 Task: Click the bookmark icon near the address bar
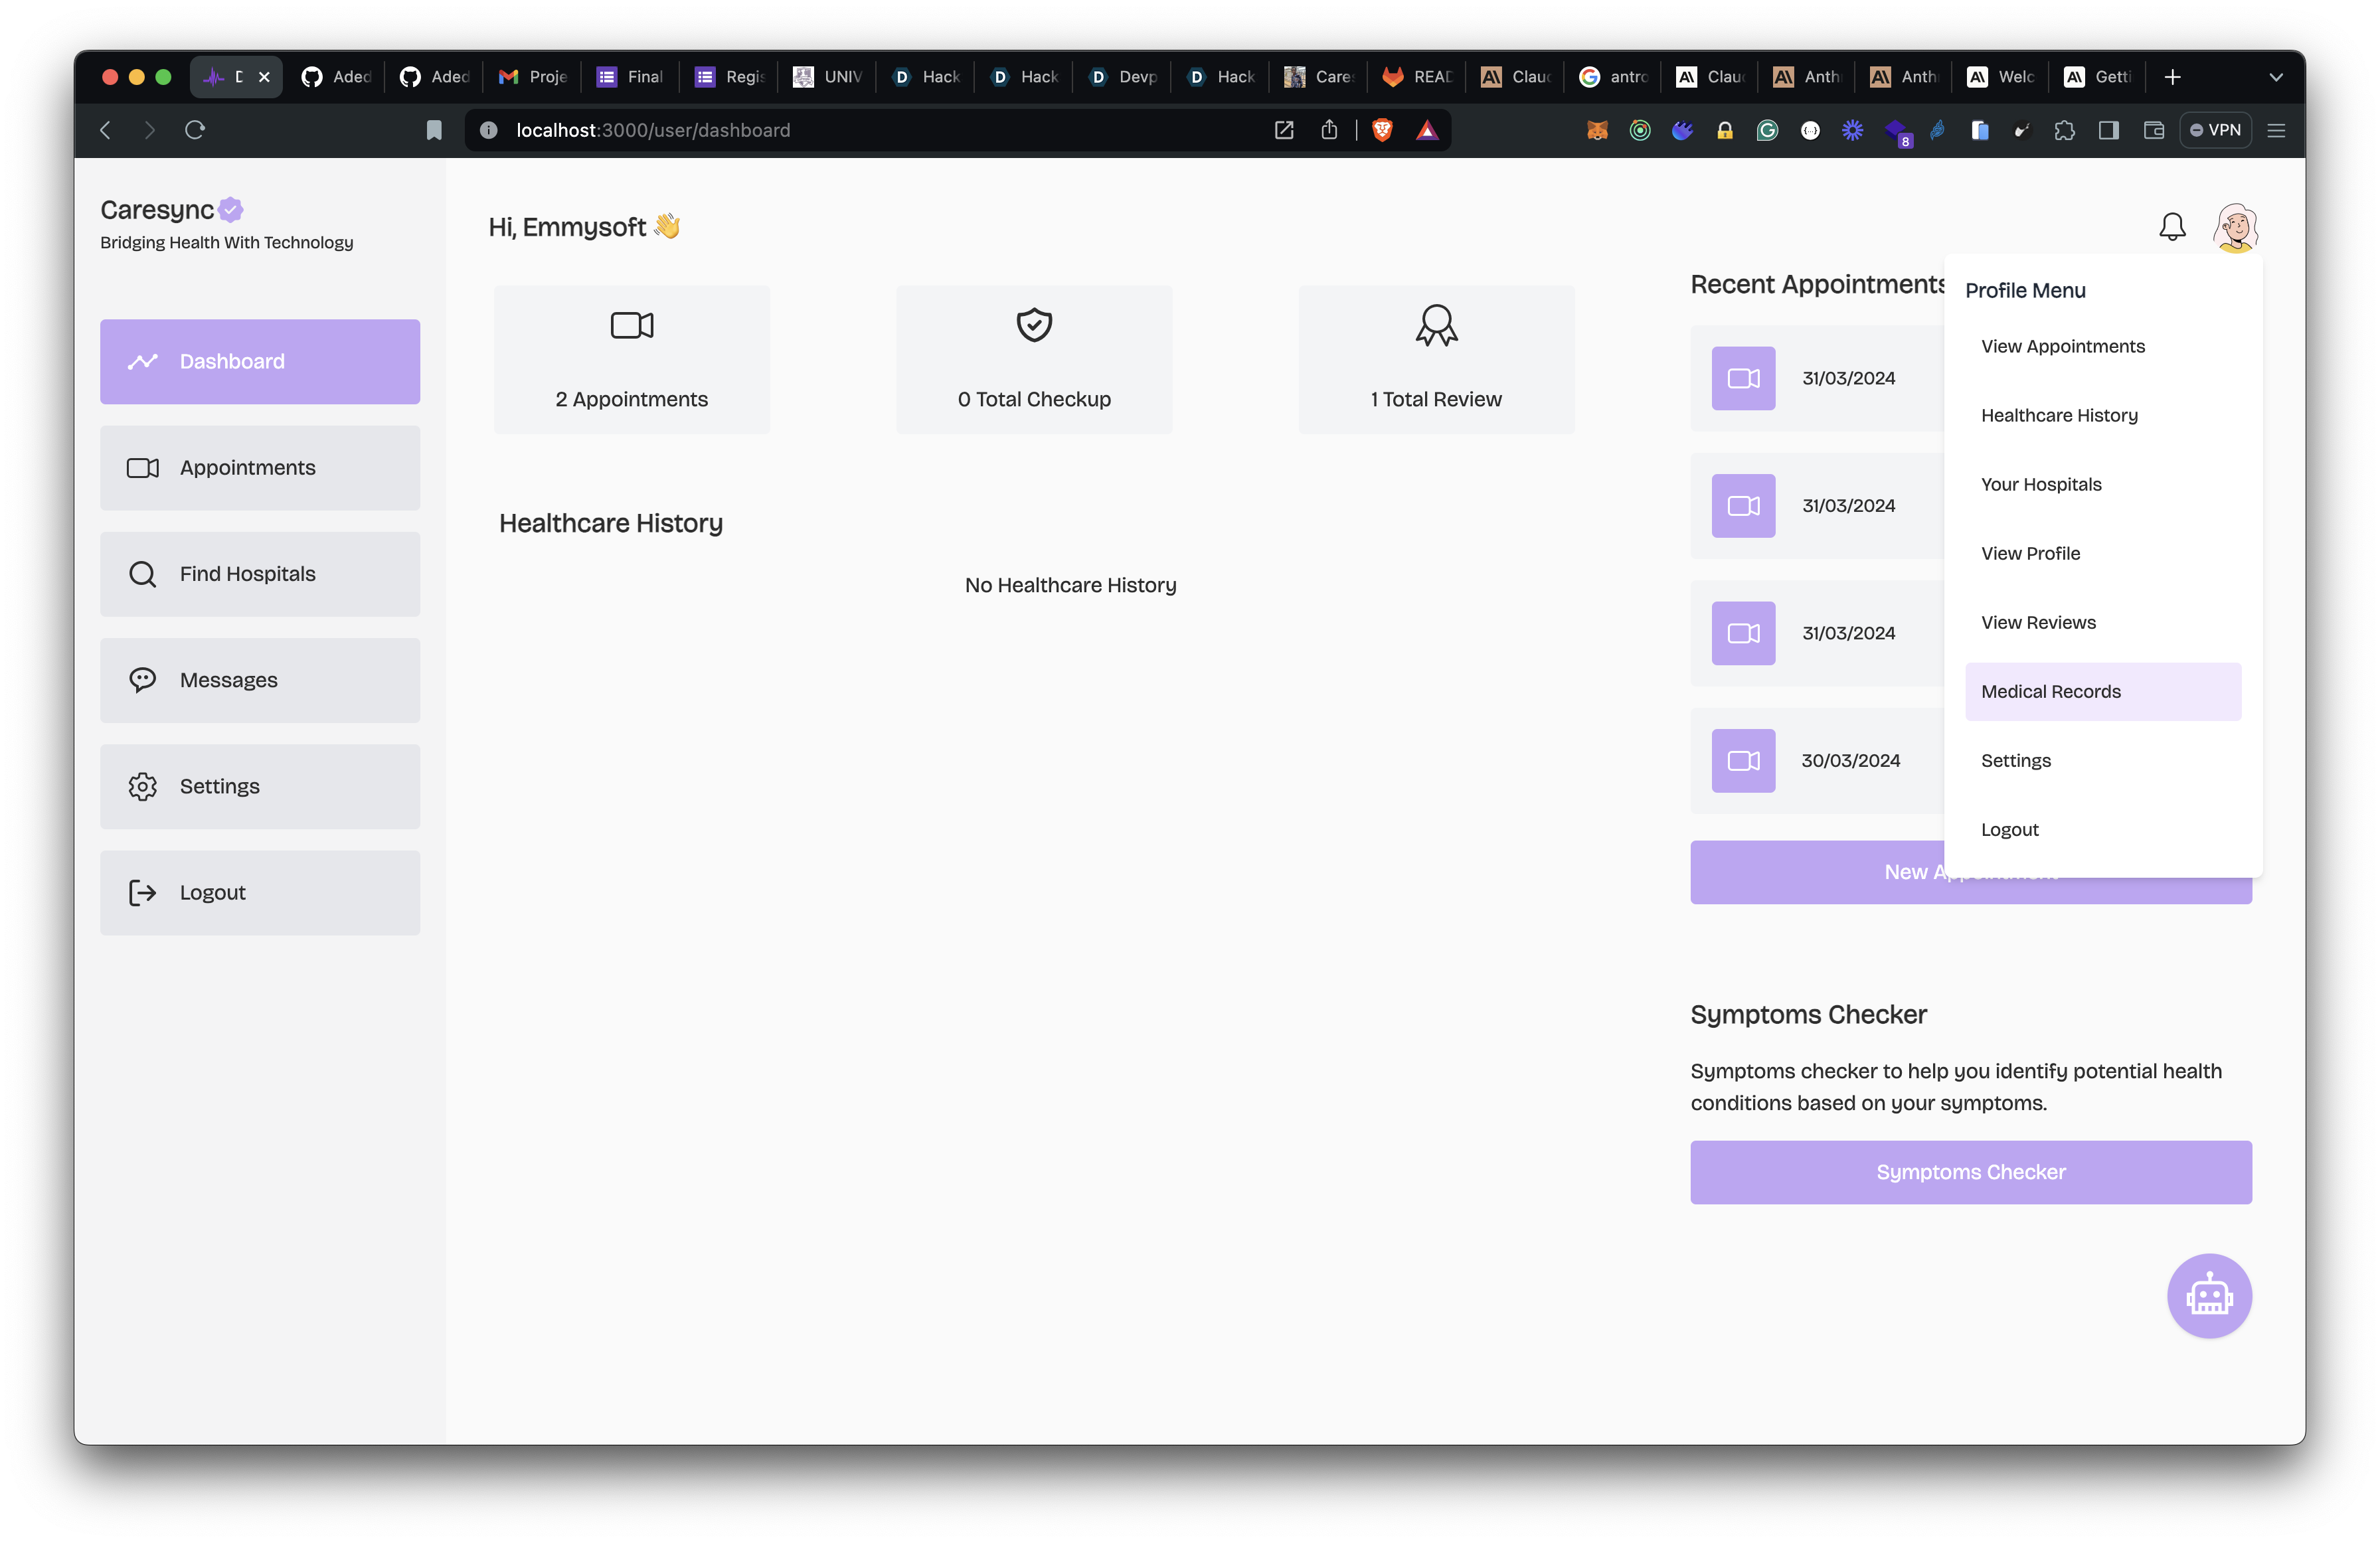434,130
